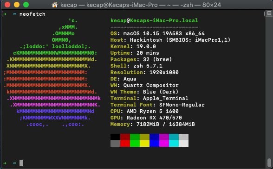Viewport: 273px width, 169px height.
Task: Click the vertical scrollbar thumb at bottom right
Action: coord(269,163)
